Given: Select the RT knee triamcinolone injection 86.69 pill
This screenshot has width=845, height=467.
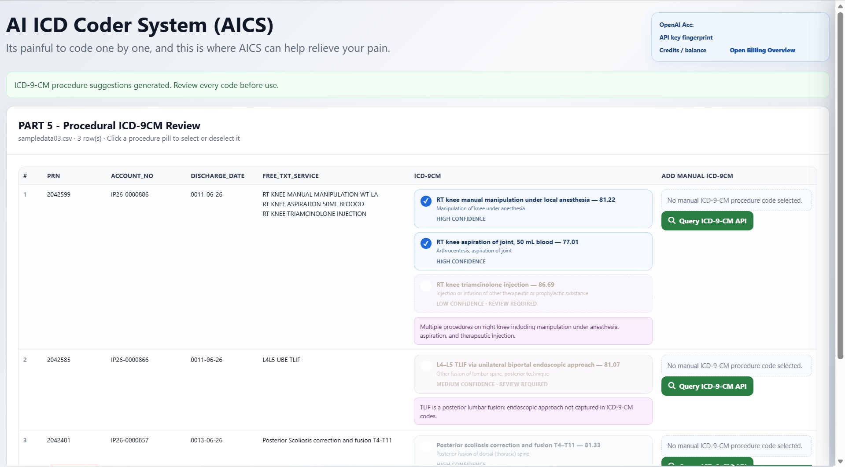Looking at the screenshot, I should tap(533, 294).
